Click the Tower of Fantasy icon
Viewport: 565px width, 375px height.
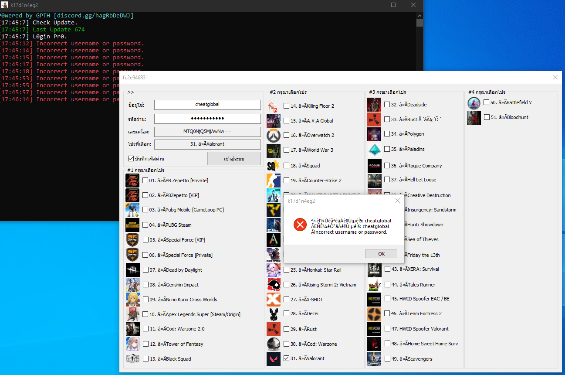click(132, 344)
